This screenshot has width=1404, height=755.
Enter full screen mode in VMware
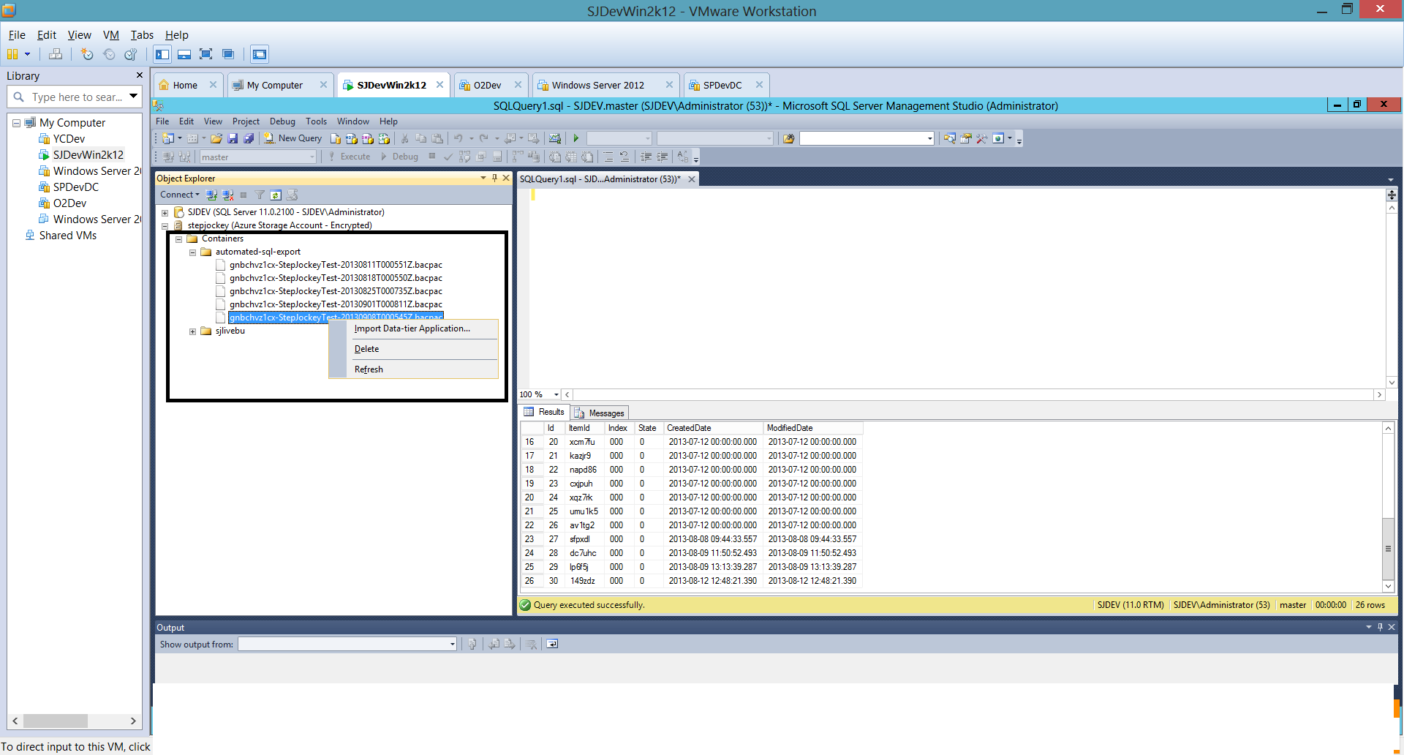[x=206, y=54]
